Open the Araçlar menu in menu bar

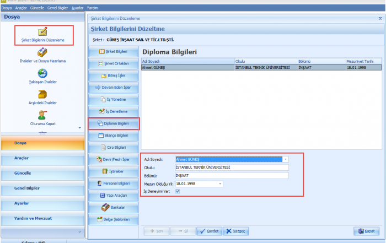(21, 9)
